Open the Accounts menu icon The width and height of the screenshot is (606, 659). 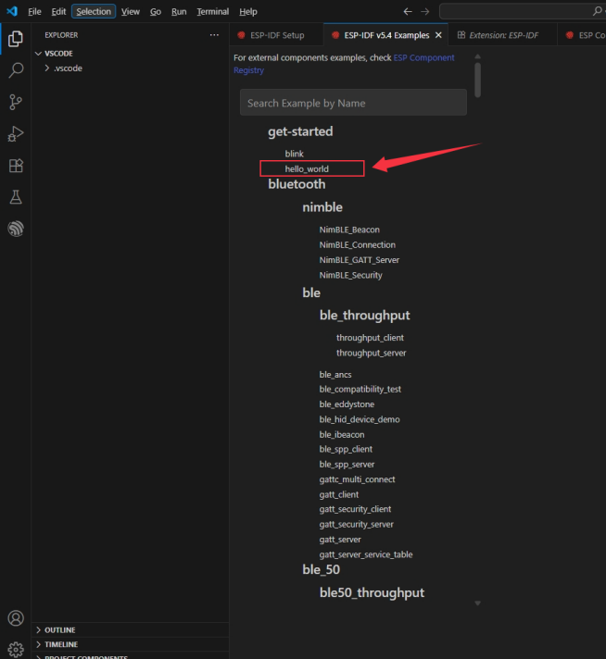(16, 618)
